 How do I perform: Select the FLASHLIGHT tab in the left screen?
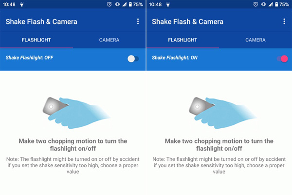36,40
